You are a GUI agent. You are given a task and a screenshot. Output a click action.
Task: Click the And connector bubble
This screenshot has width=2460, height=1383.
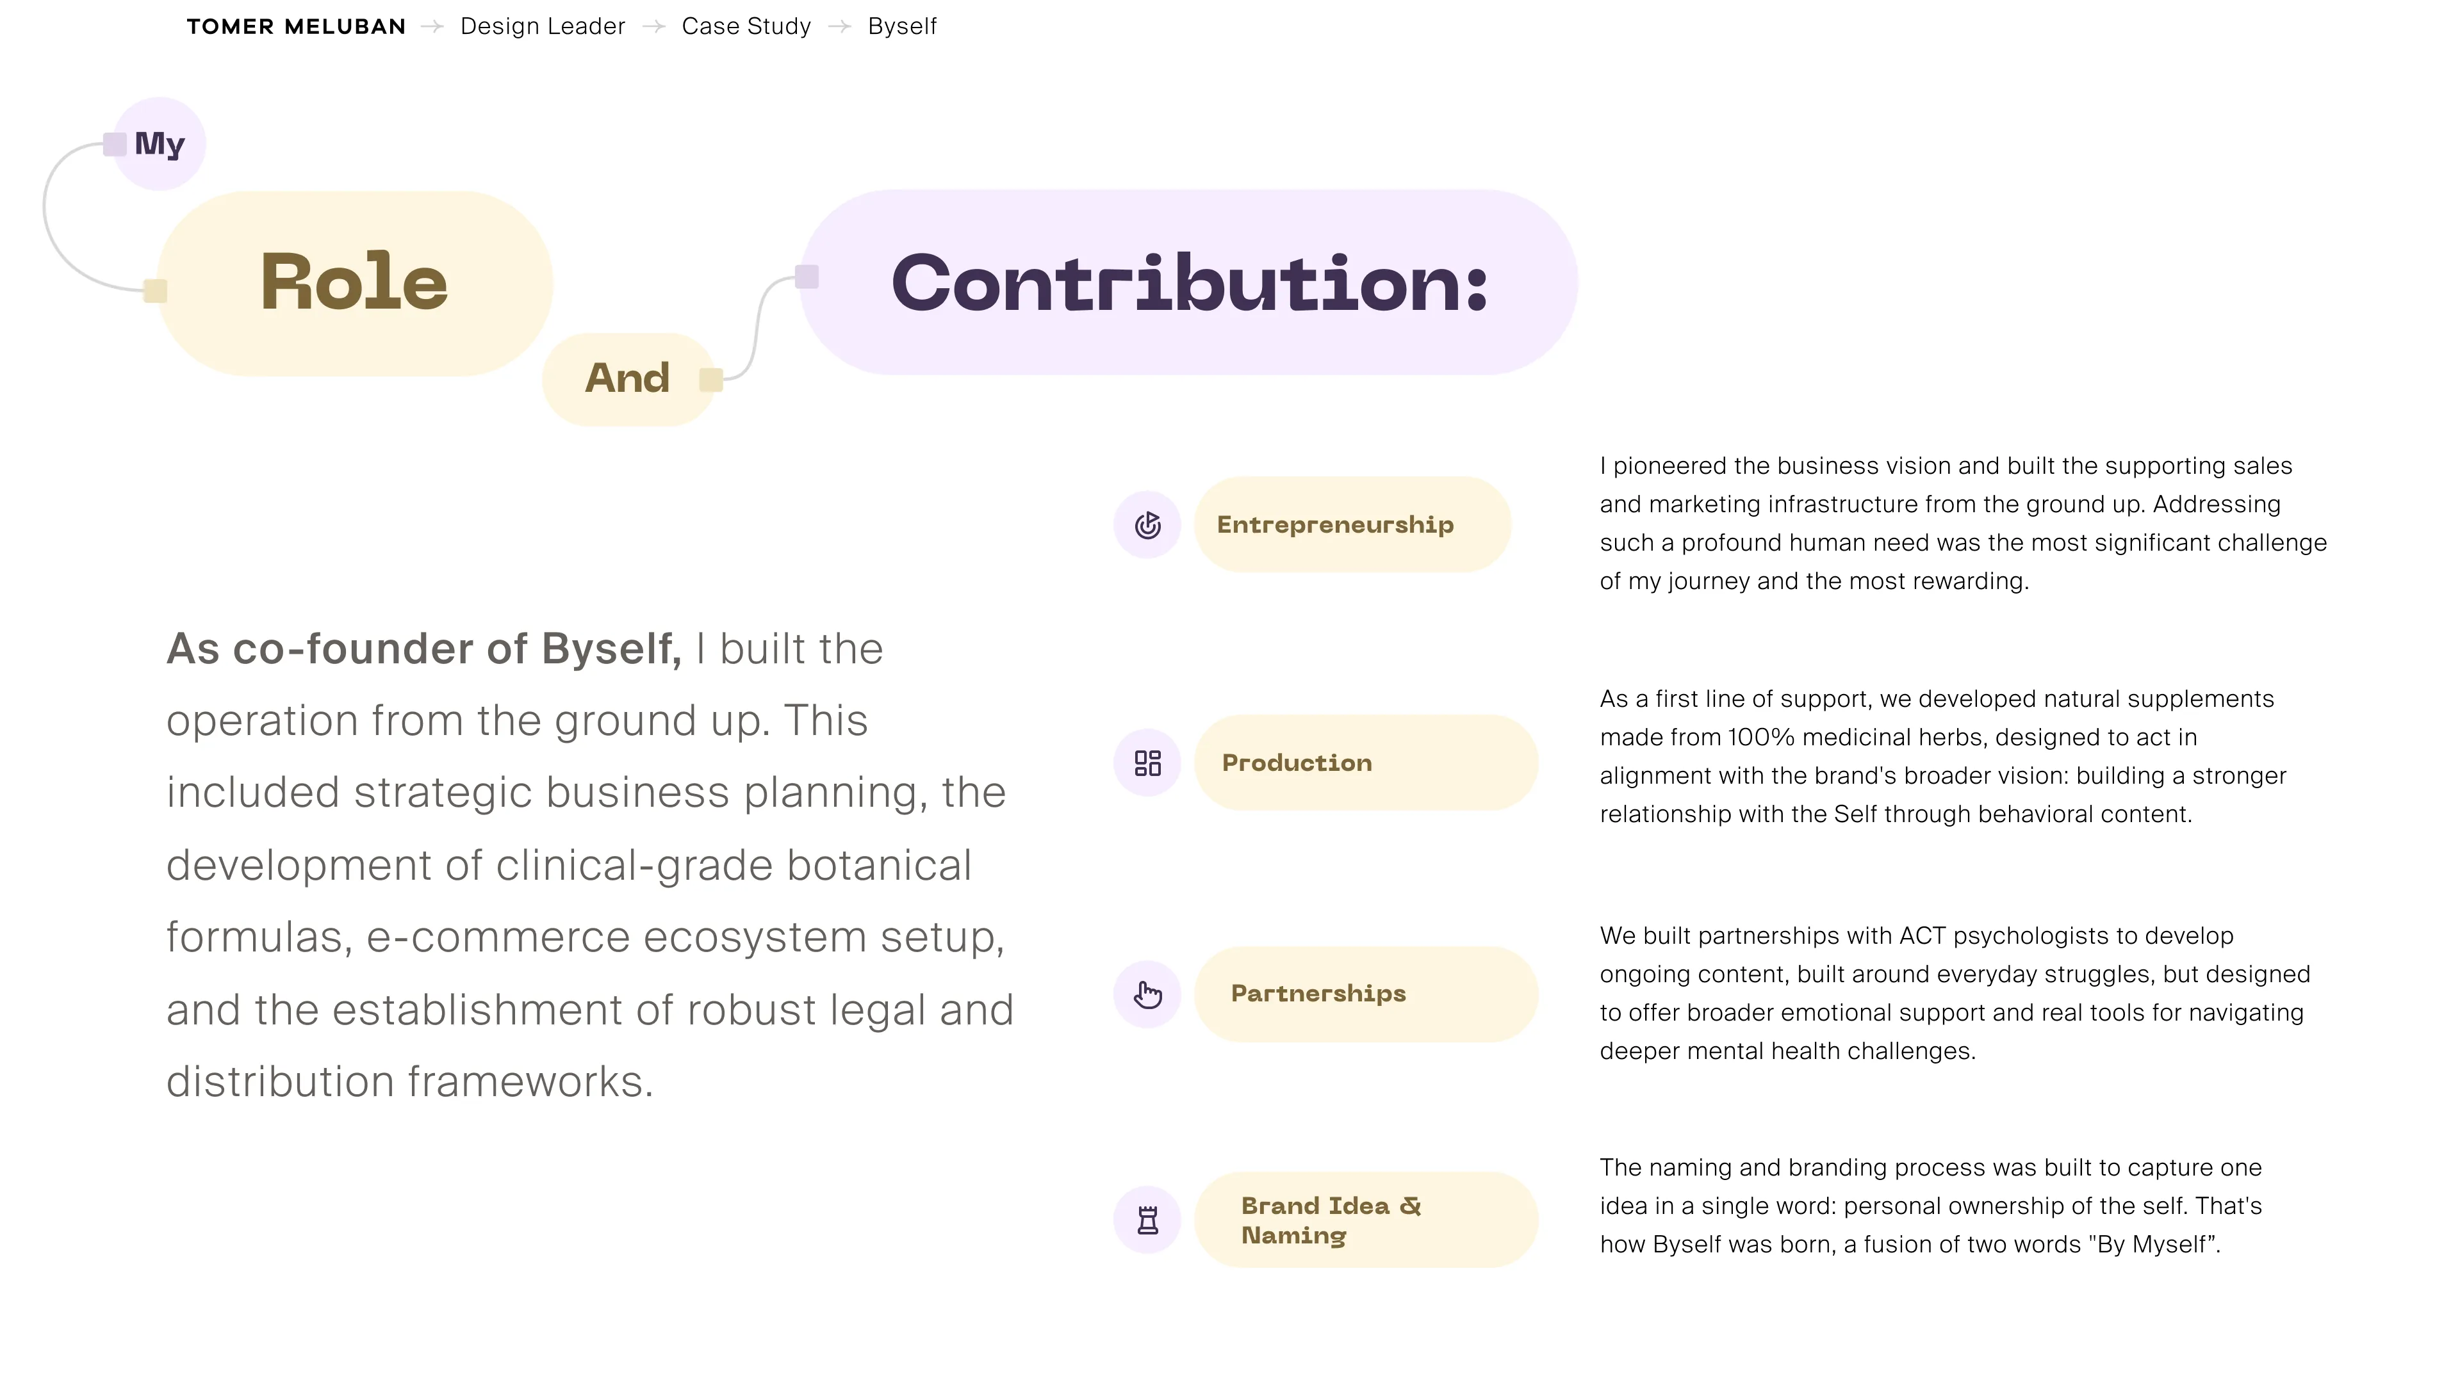[627, 379]
